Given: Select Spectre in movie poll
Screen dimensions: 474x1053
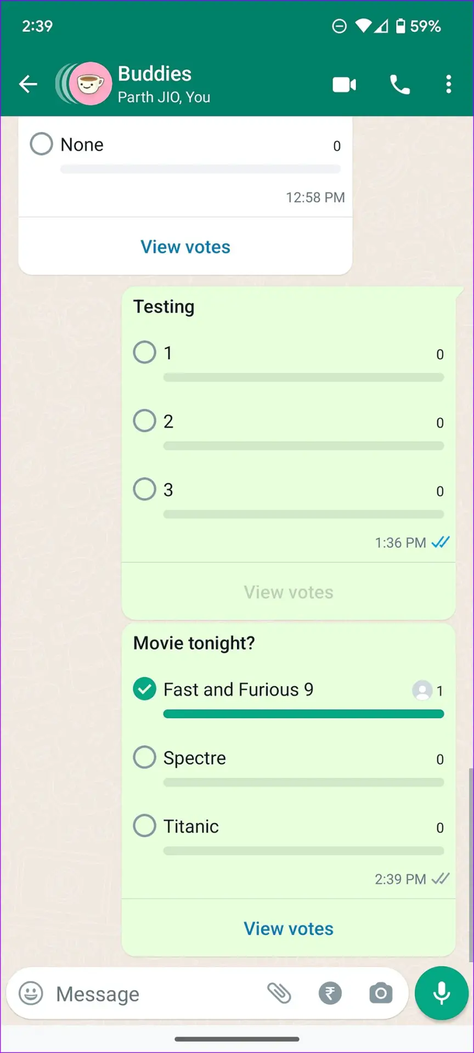Looking at the screenshot, I should (x=145, y=757).
